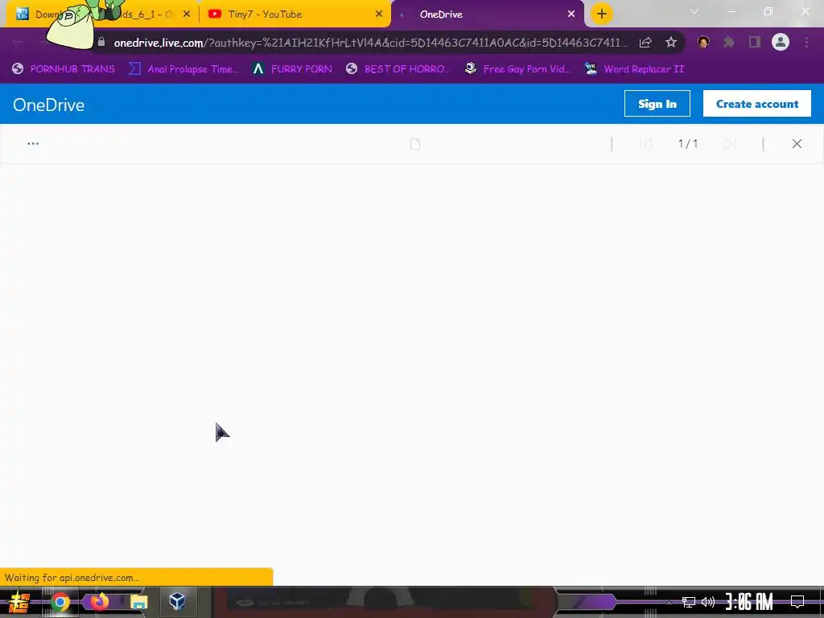Open the tab search chevron
This screenshot has width=824, height=618.
[694, 11]
